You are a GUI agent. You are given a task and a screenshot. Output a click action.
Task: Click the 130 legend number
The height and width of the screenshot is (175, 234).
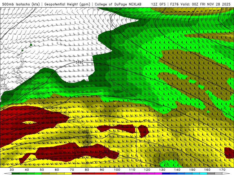pos(162,170)
